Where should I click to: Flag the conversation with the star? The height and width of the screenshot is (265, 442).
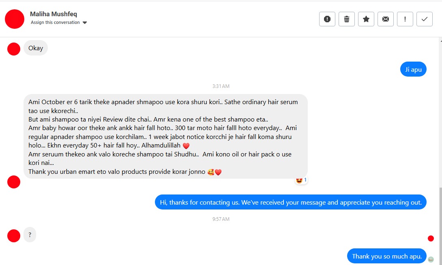coord(366,19)
